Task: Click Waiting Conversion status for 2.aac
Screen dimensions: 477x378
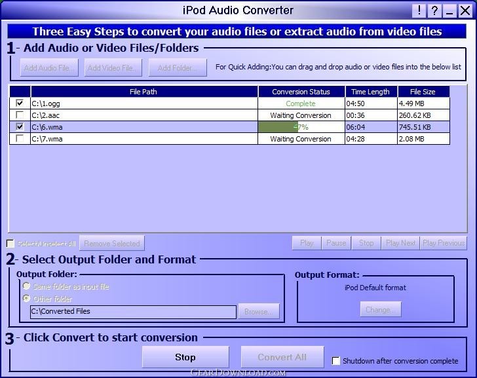Action: tap(301, 115)
